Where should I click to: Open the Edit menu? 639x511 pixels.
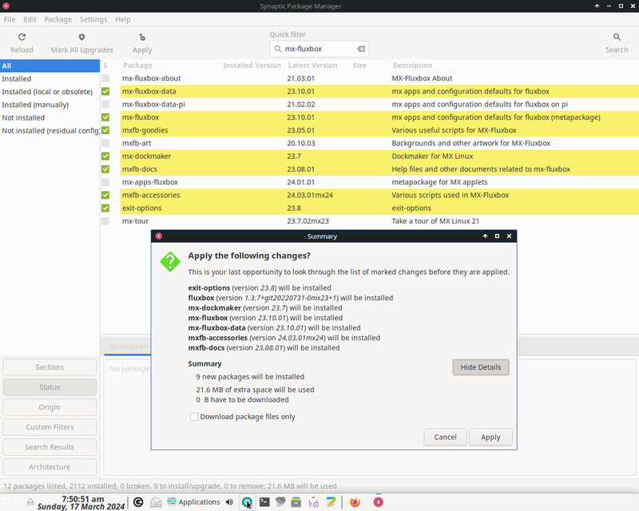30,19
